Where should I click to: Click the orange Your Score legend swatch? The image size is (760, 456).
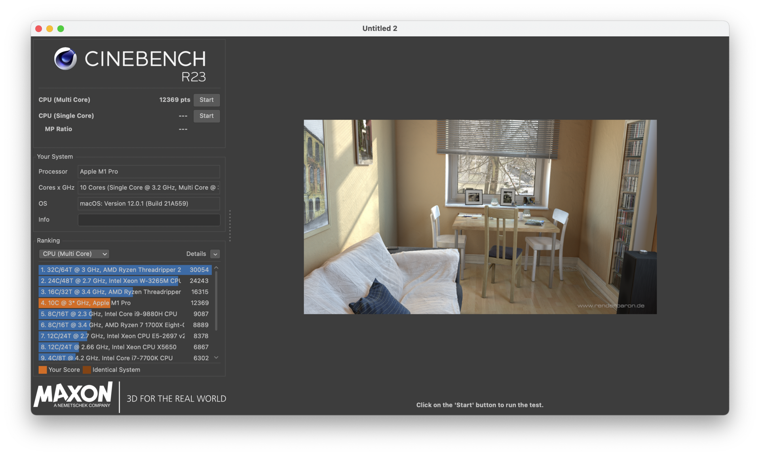[43, 370]
